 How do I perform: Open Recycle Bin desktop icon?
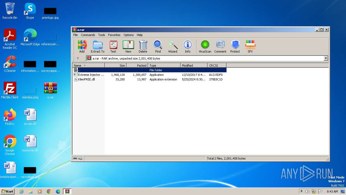[10, 11]
